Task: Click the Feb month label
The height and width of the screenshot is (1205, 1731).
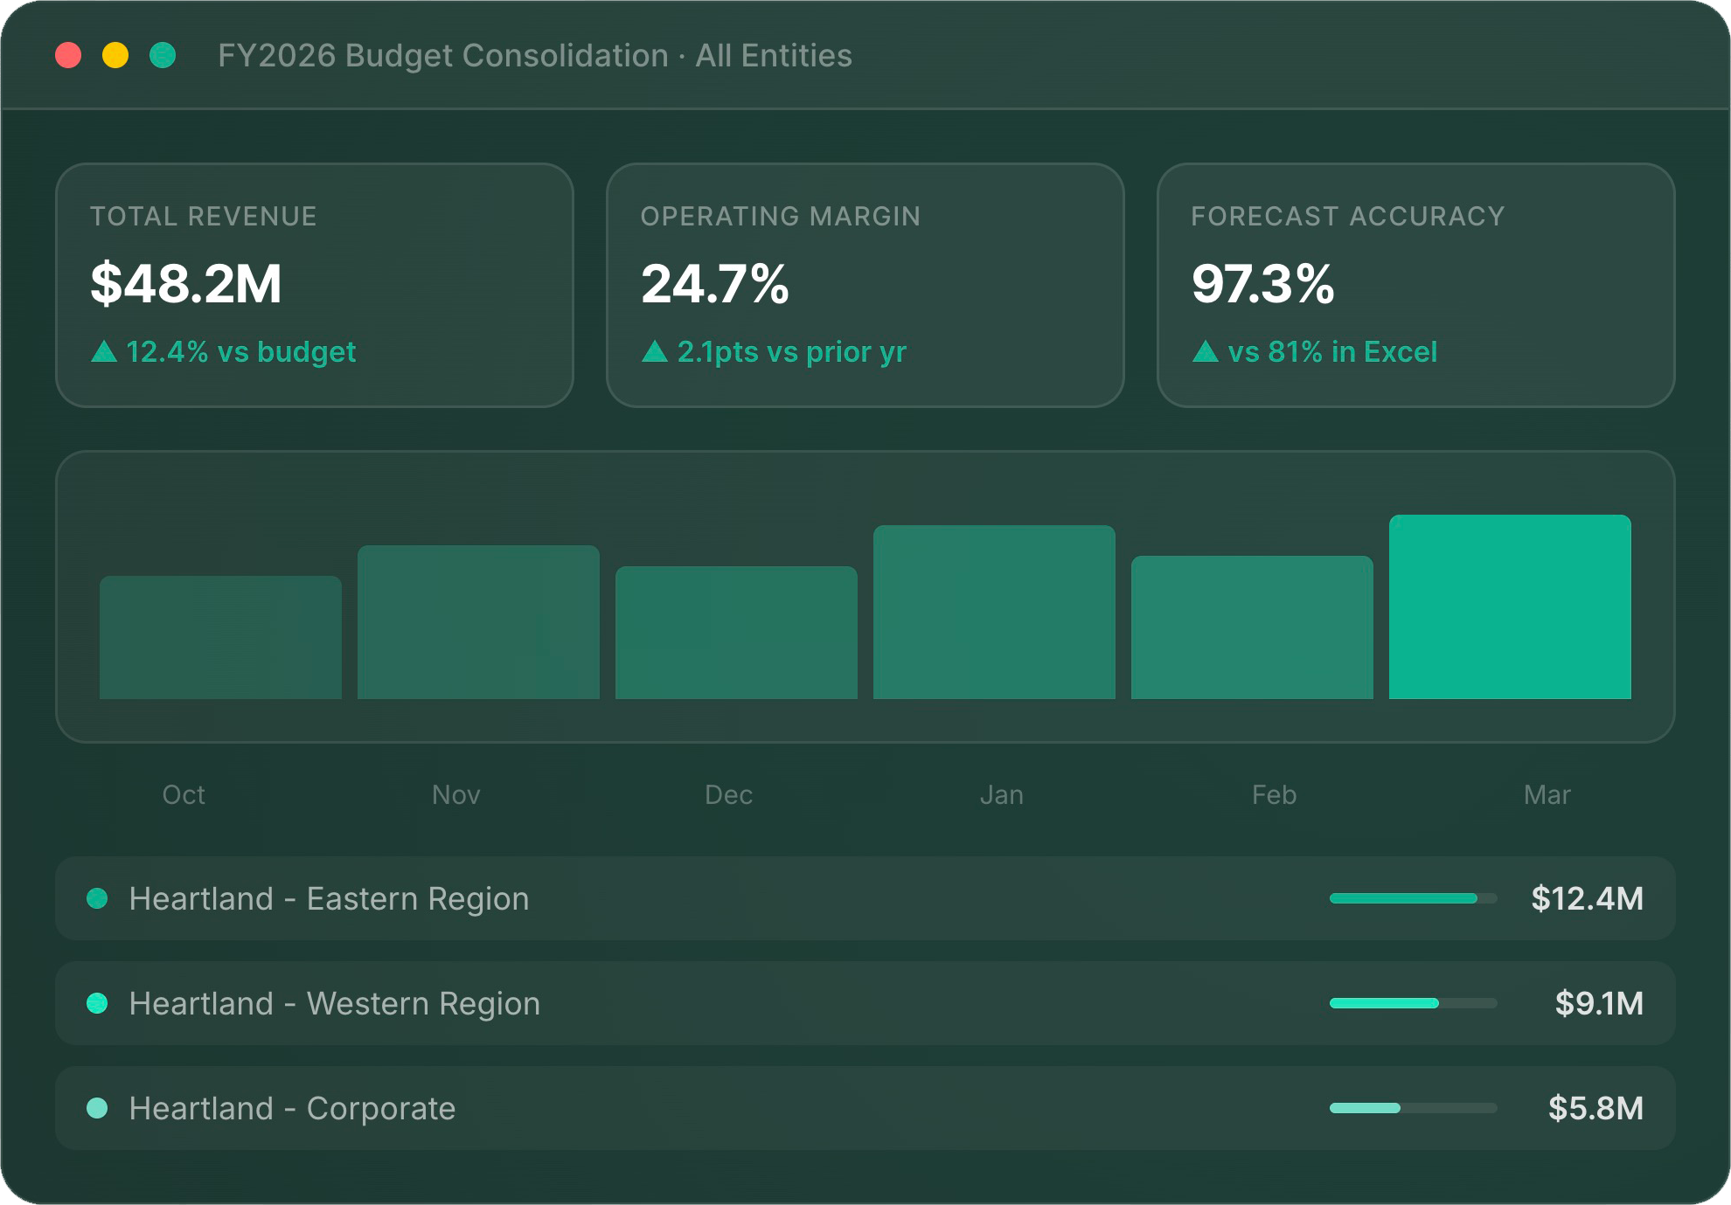Action: (1274, 794)
